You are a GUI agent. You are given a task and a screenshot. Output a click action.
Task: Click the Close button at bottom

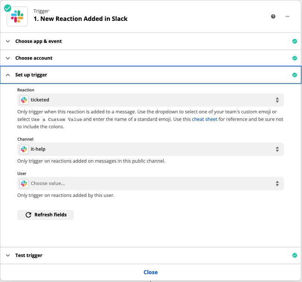click(x=151, y=272)
